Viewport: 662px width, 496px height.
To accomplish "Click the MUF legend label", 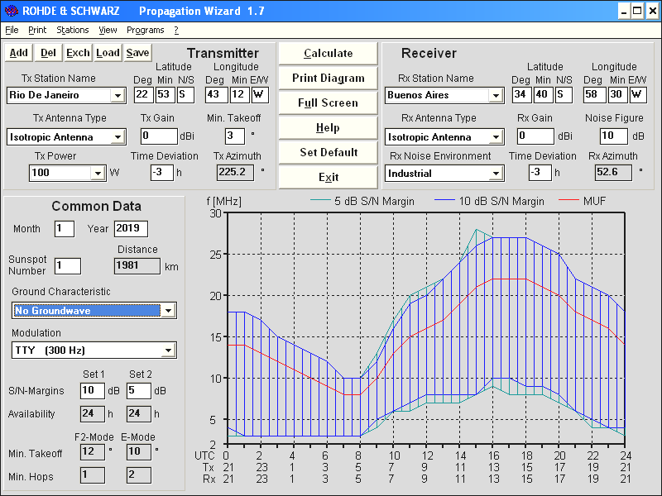I will pos(594,201).
